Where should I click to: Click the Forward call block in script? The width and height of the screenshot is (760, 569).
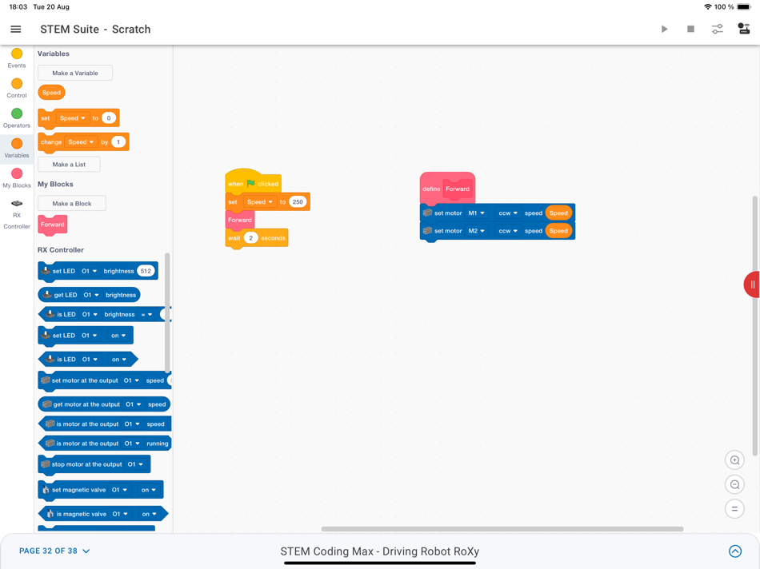click(x=240, y=220)
